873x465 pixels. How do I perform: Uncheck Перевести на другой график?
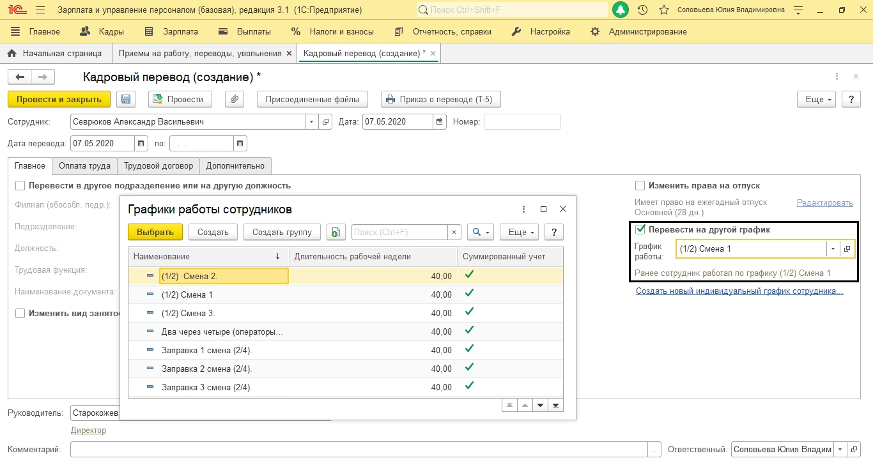point(640,229)
